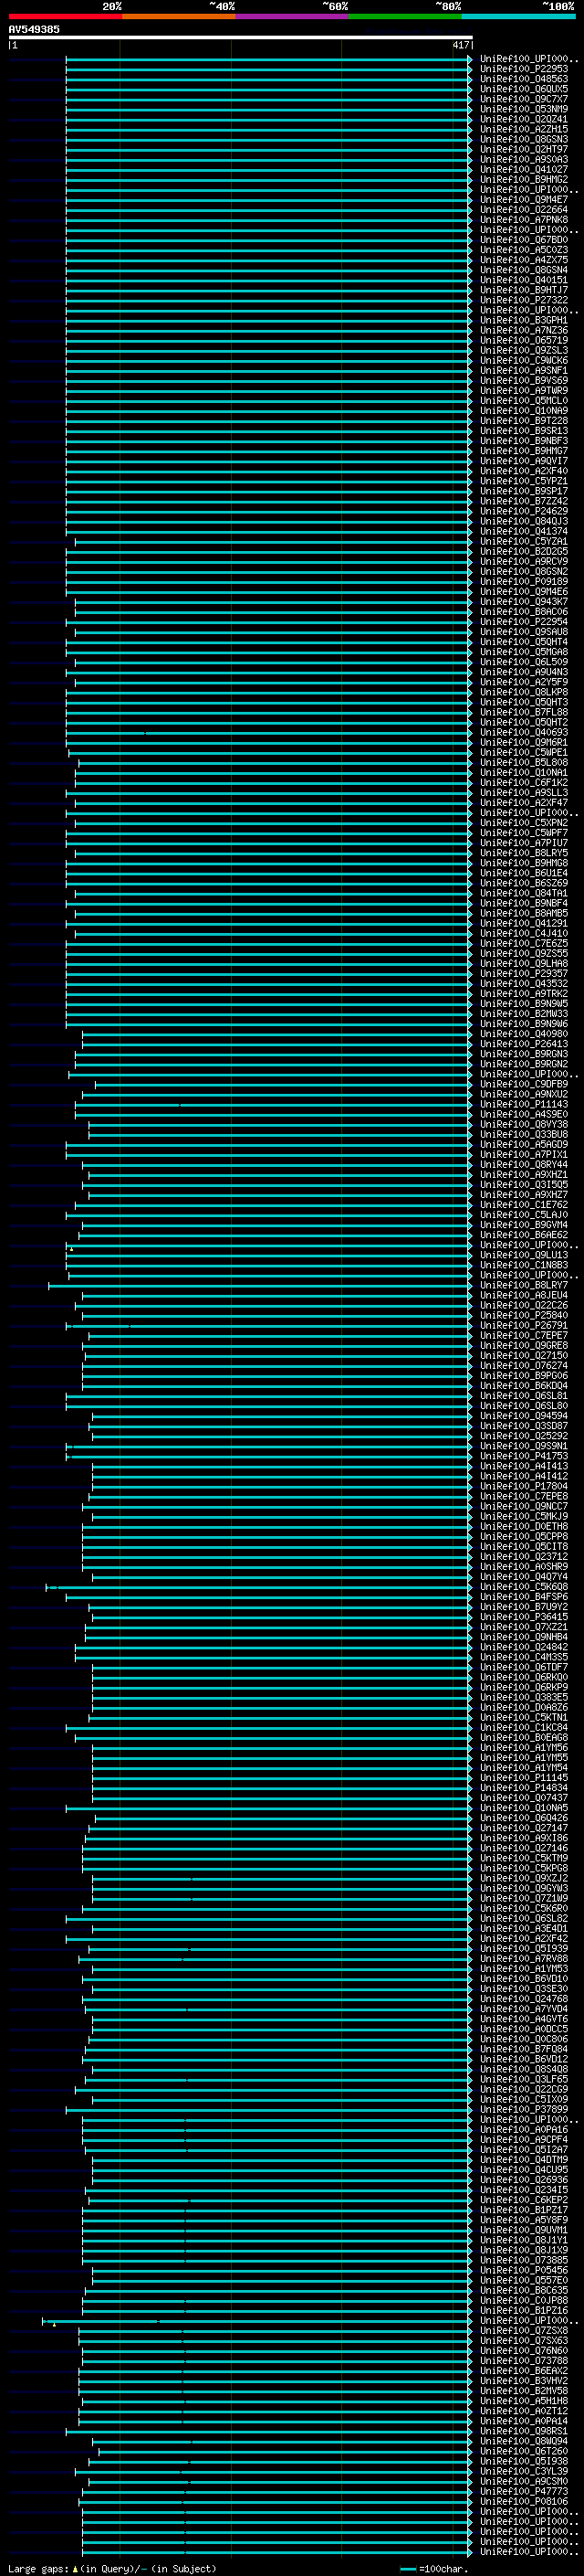The height and width of the screenshot is (2576, 584).
Task: Click label UniRef100_B7FQ84
Action: coord(524,2049)
